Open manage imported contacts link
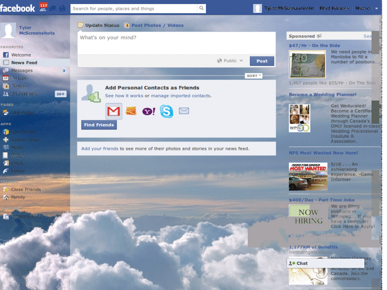This screenshot has height=290, width=387. [x=180, y=96]
